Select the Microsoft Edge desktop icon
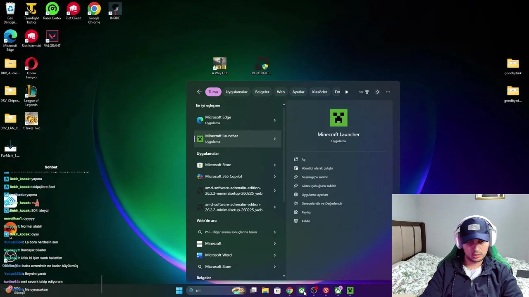Image resolution: width=529 pixels, height=297 pixels. pos(10,41)
